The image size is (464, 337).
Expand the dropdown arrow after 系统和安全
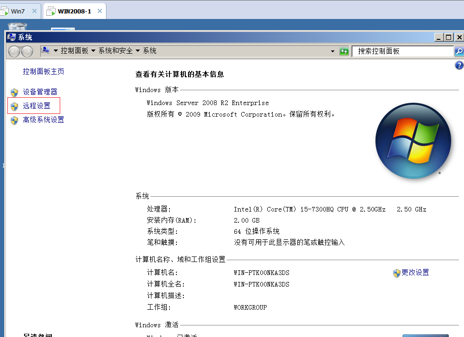click(138, 51)
